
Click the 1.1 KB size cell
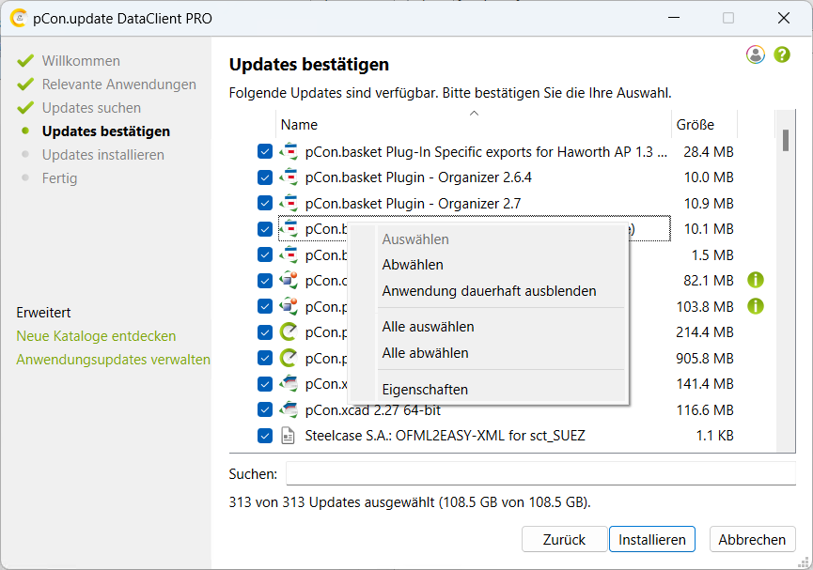(x=714, y=436)
